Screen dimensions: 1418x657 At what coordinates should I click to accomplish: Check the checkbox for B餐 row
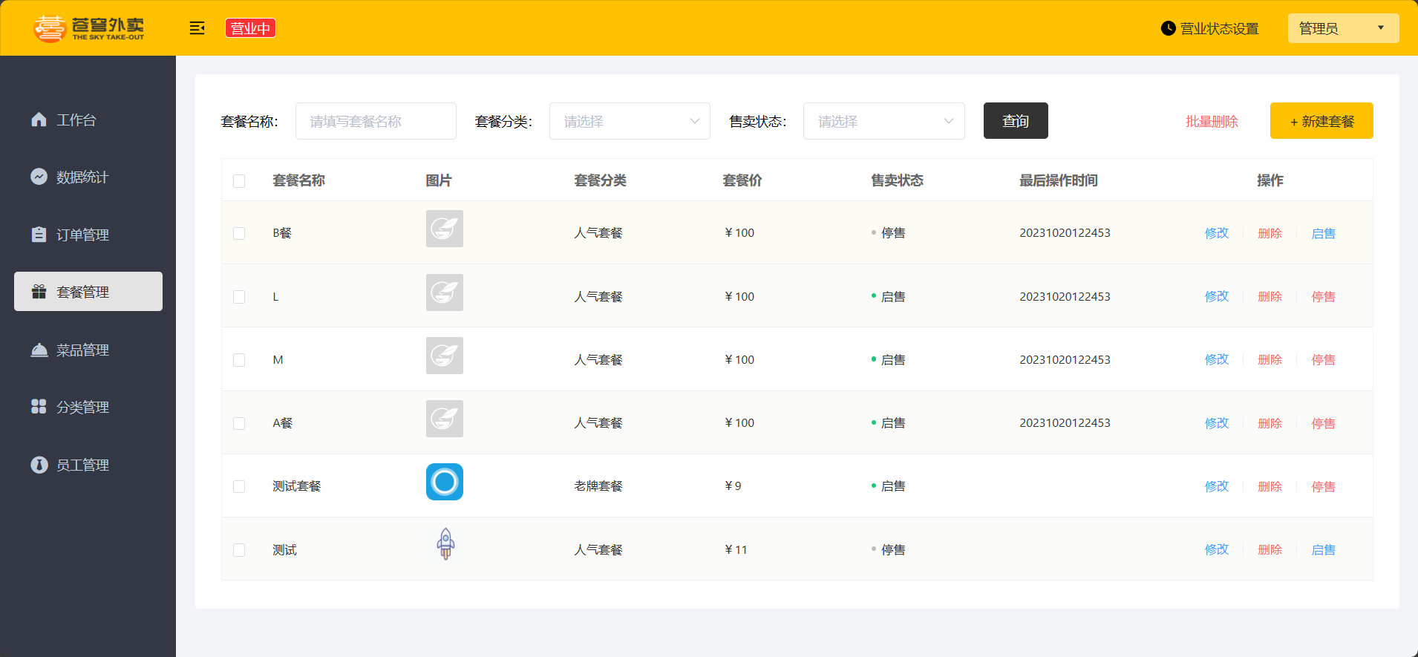239,233
